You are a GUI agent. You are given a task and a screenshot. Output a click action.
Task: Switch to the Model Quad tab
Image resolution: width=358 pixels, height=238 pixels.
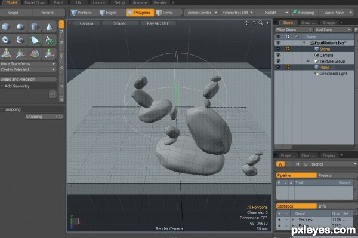tap(35, 2)
